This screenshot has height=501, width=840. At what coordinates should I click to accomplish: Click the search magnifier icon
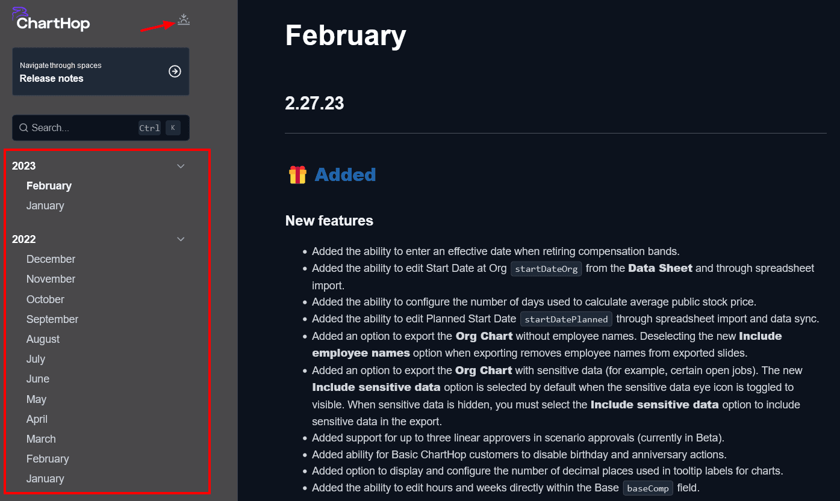[23, 128]
